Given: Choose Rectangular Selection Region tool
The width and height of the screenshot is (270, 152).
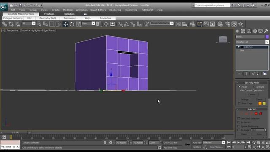Looking at the screenshot, I should (51, 24).
